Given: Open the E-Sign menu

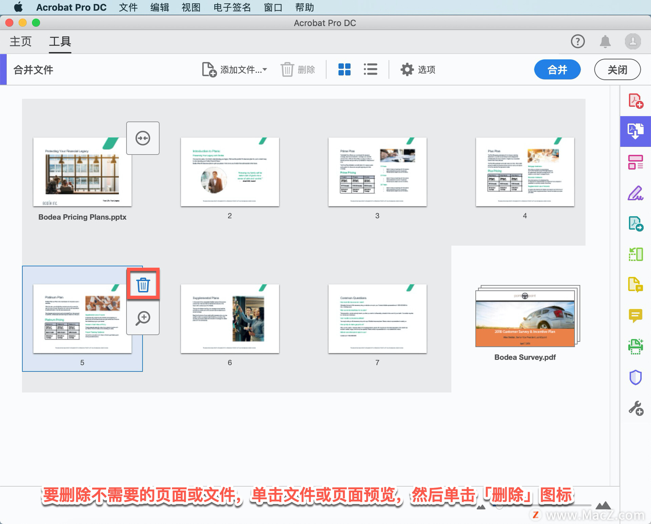Looking at the screenshot, I should click(232, 7).
